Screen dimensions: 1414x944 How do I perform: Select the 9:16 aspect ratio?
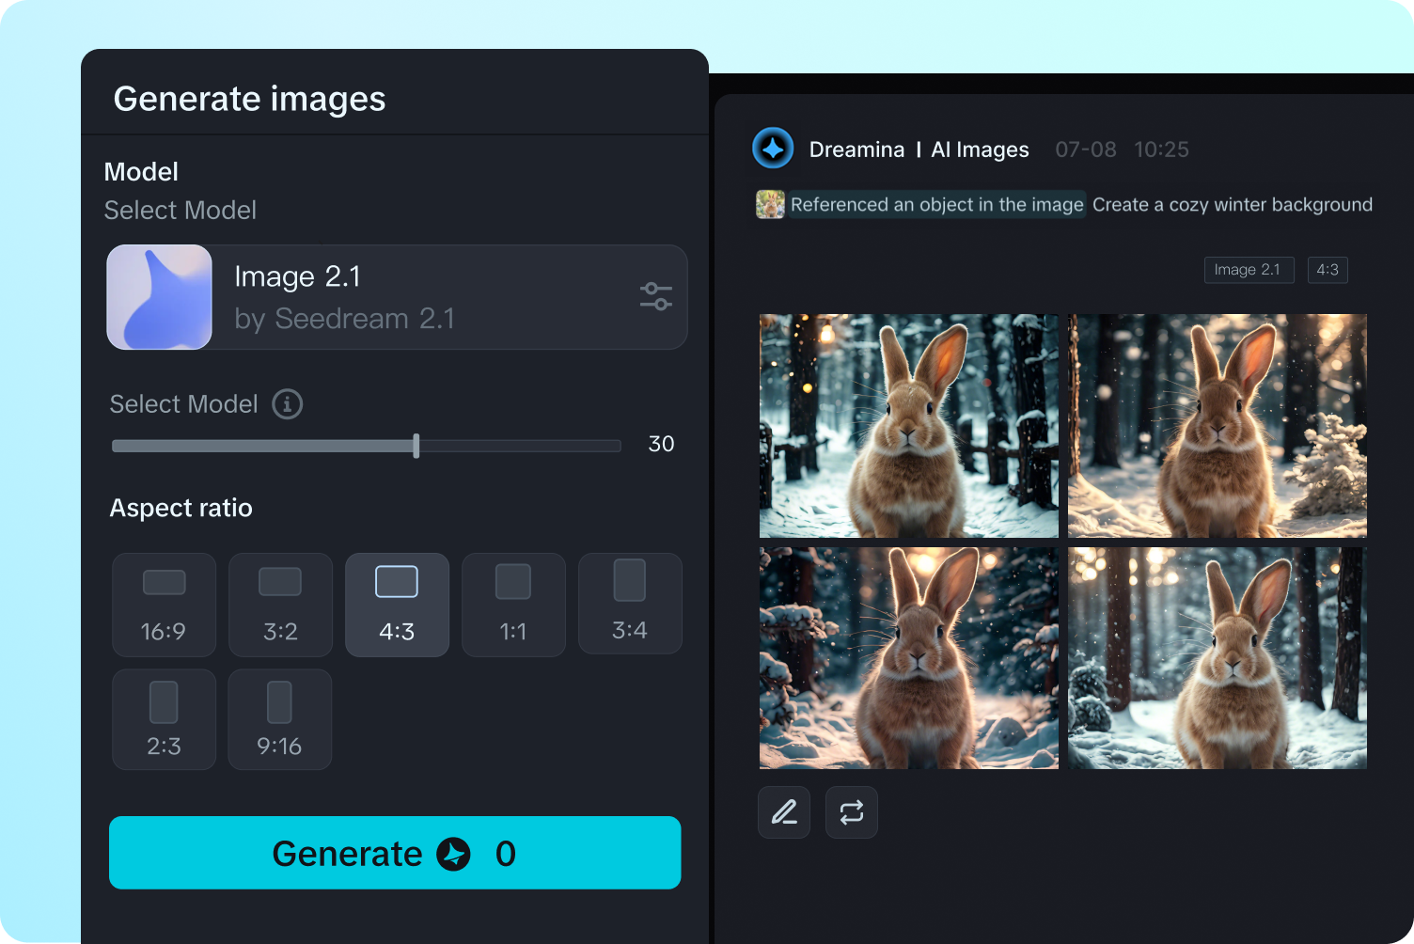pos(279,719)
